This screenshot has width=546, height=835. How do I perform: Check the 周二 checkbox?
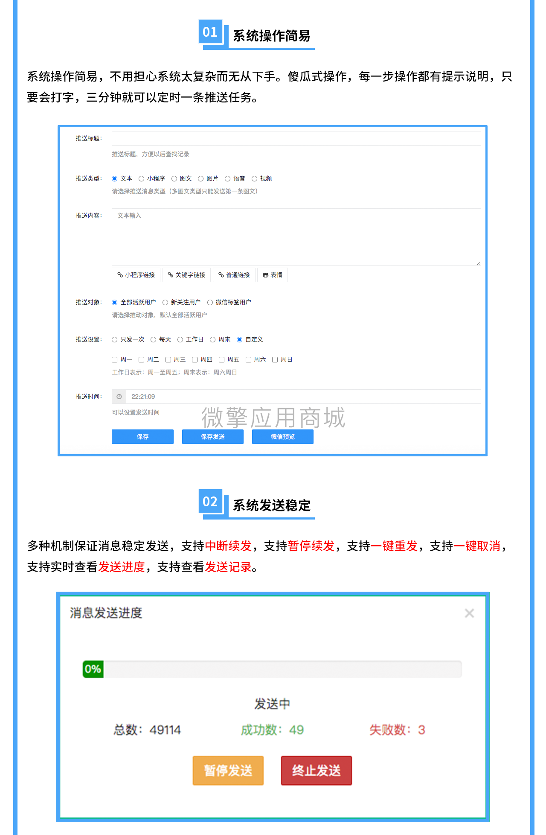(x=141, y=359)
